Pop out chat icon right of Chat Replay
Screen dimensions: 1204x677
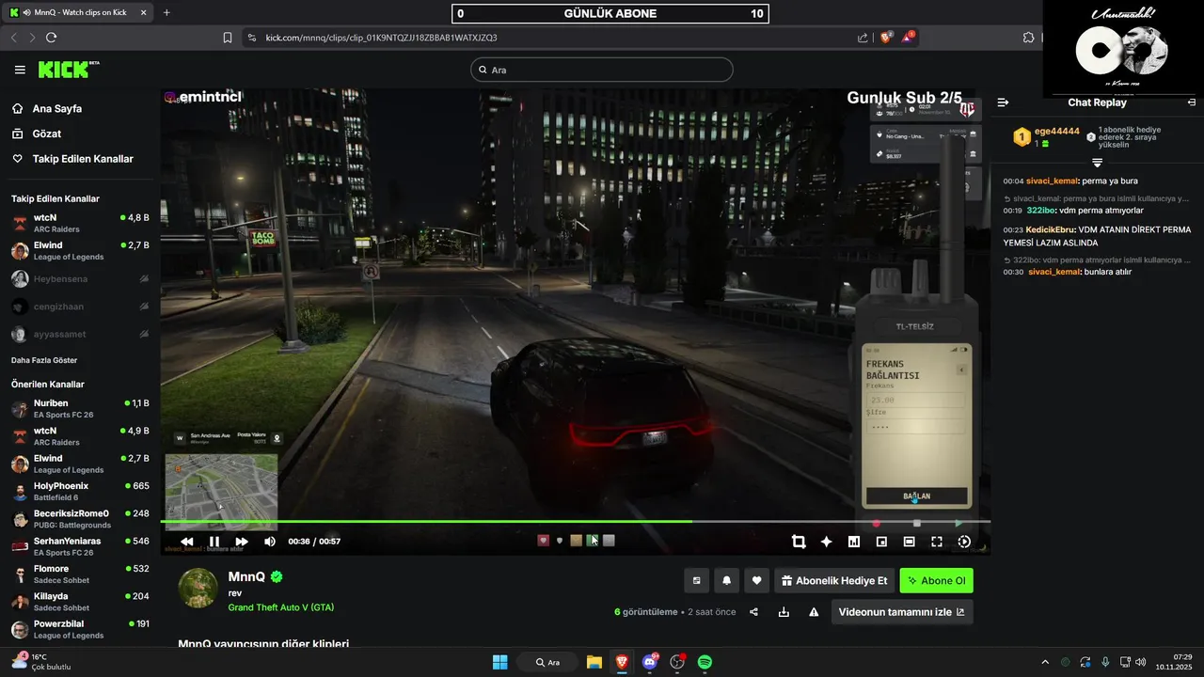[1191, 102]
